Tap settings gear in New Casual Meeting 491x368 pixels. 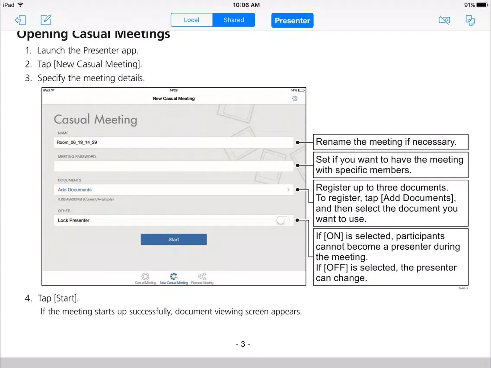[295, 98]
